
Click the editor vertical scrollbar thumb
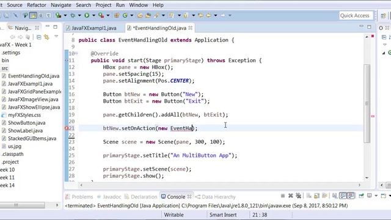[367, 103]
